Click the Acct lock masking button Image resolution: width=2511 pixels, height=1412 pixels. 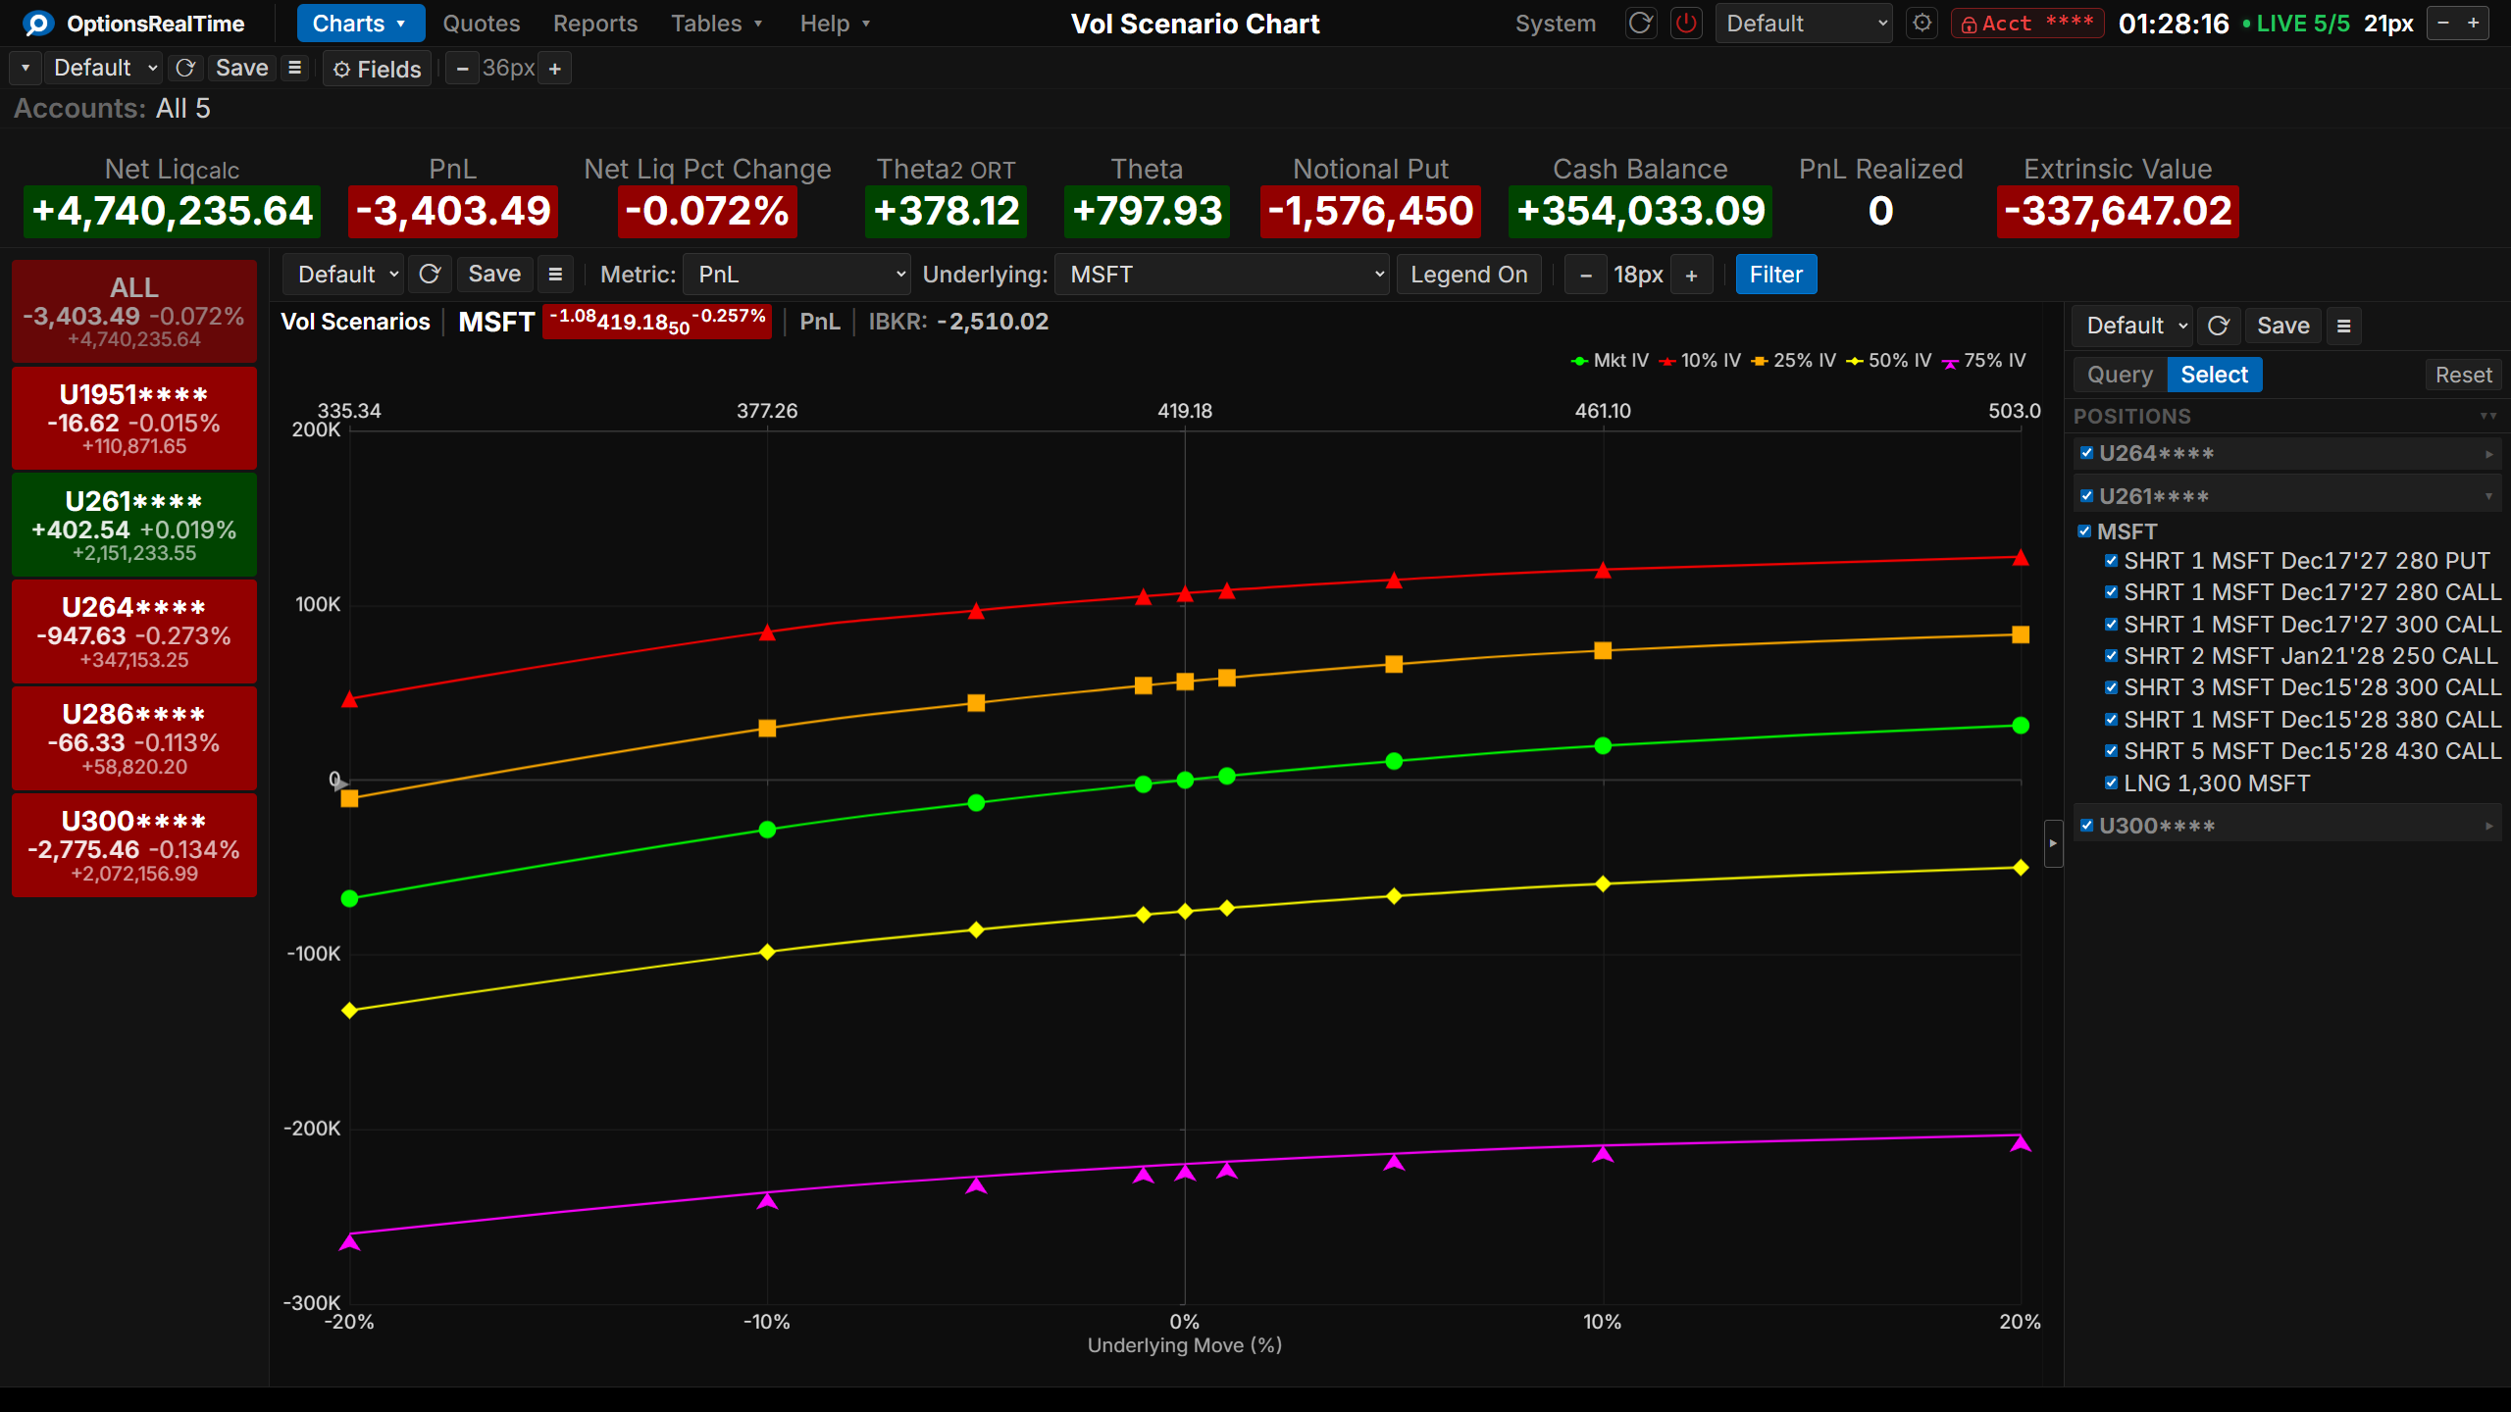[x=2026, y=24]
